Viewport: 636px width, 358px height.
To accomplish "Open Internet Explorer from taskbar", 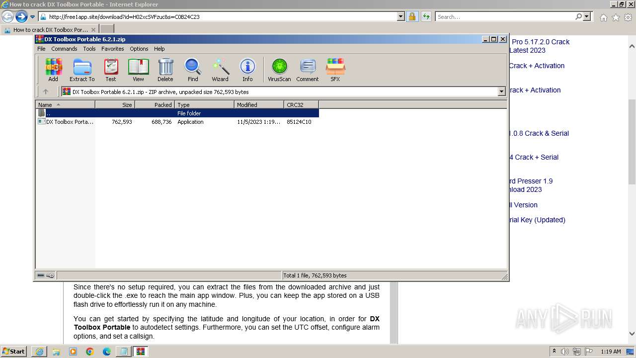I will click(x=39, y=352).
